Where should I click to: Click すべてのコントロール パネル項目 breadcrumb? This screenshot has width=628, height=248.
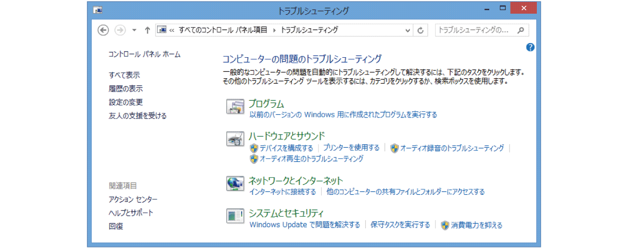coord(223,30)
